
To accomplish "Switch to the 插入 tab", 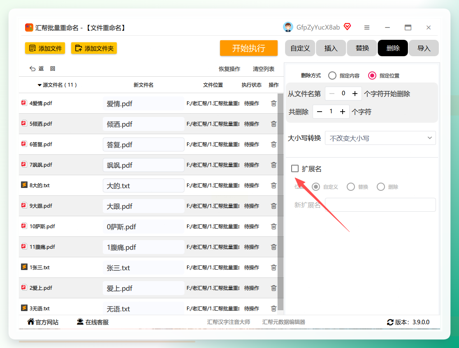I will tap(331, 48).
